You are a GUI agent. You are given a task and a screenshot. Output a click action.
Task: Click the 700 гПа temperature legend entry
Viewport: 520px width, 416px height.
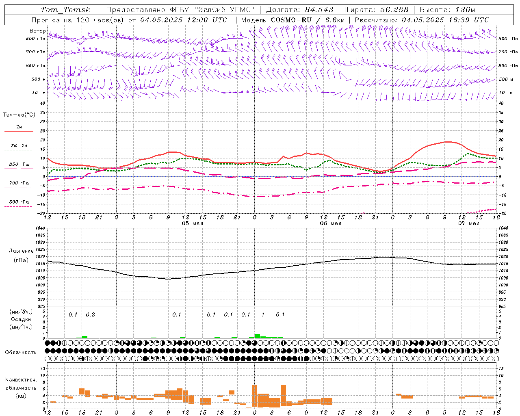(x=19, y=185)
